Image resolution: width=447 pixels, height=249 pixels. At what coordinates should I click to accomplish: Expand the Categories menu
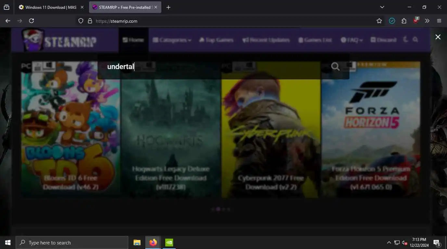172,40
